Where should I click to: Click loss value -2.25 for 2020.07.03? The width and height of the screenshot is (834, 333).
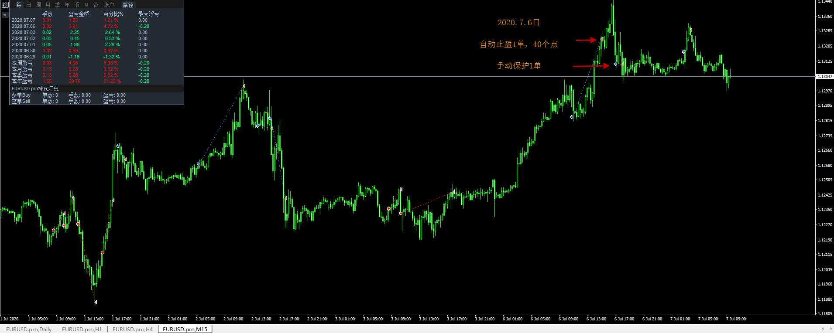tap(74, 32)
